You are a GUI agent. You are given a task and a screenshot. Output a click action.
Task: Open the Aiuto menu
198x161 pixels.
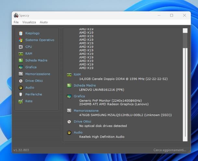tap(44, 22)
